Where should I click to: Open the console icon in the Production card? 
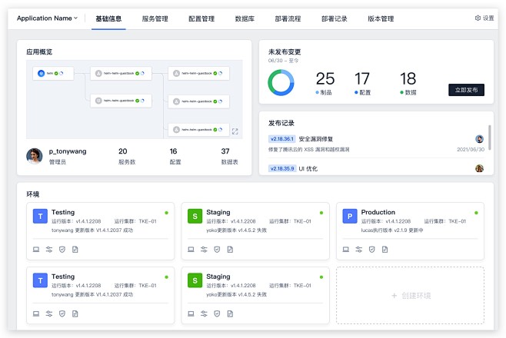coord(346,249)
